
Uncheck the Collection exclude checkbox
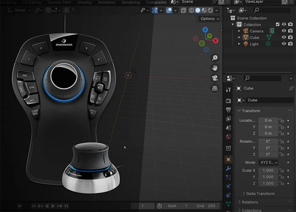277,25
